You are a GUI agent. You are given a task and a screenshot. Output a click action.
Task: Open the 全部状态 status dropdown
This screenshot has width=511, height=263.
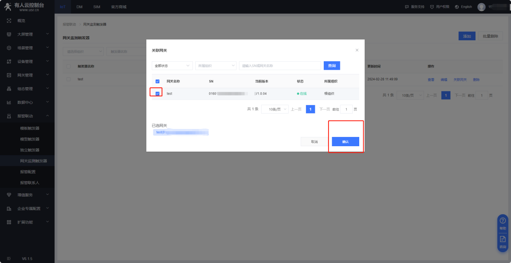tap(172, 66)
